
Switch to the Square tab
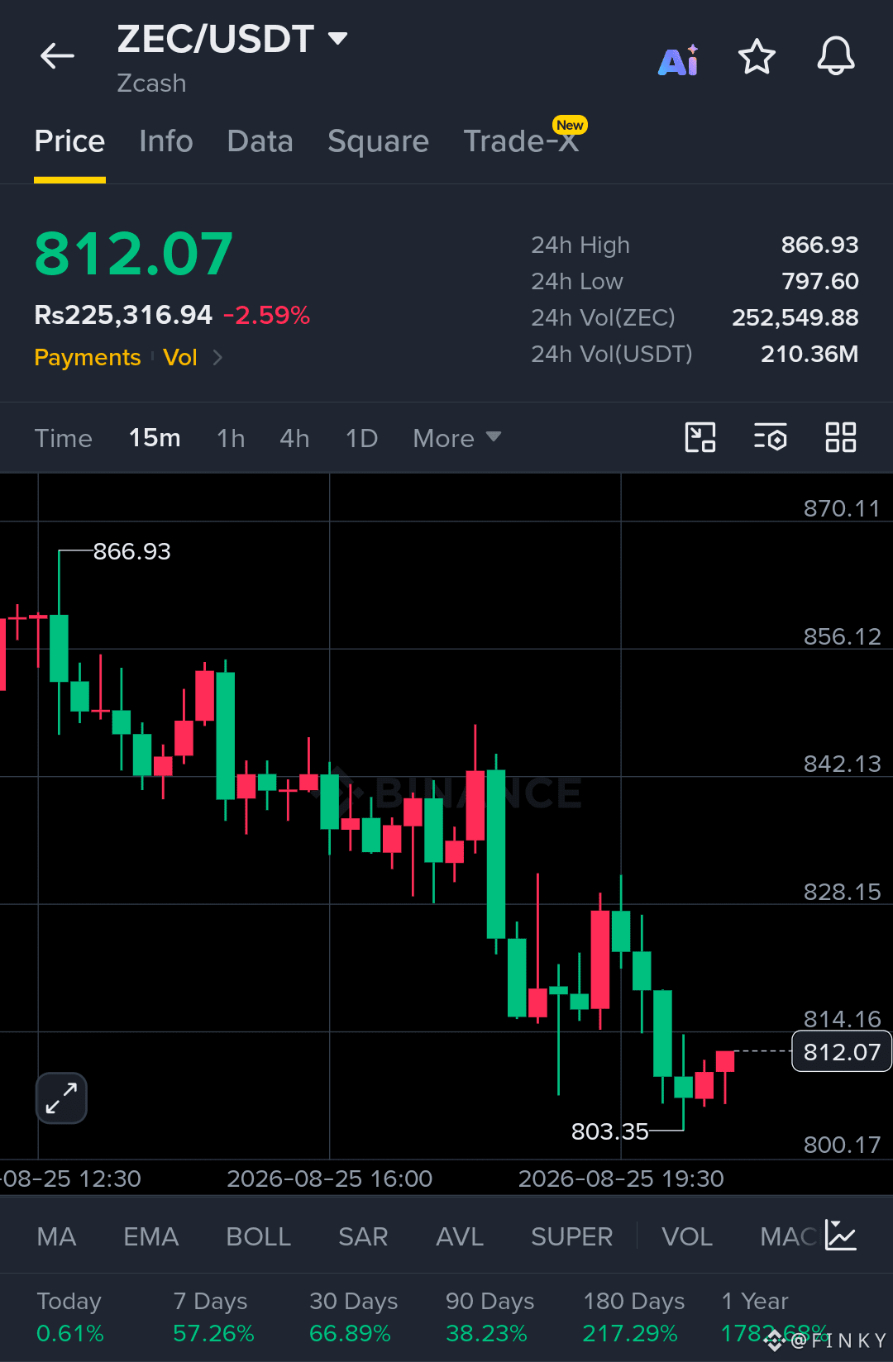click(x=379, y=141)
